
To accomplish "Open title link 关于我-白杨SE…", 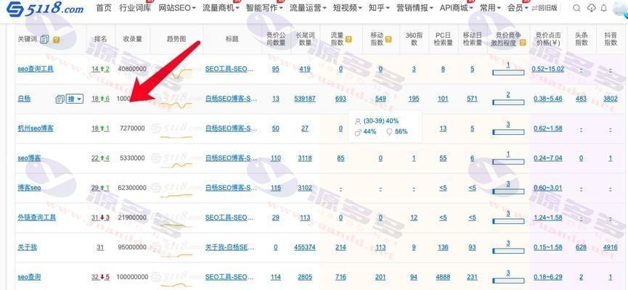I will (229, 247).
